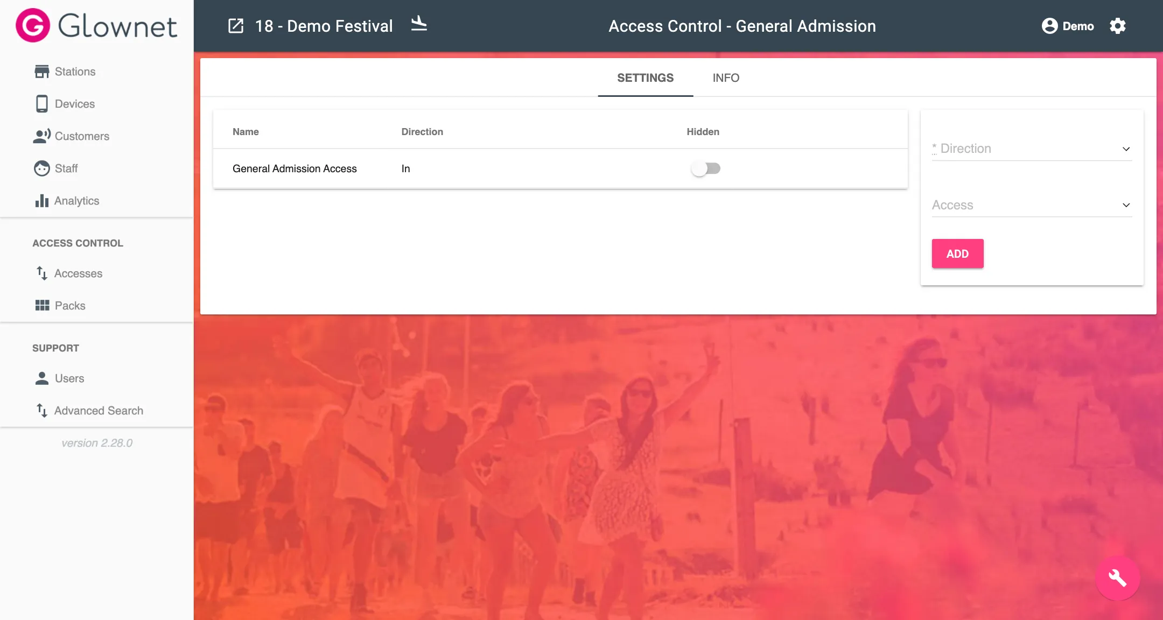Click the Staff face icon
Image resolution: width=1163 pixels, height=620 pixels.
coord(42,168)
